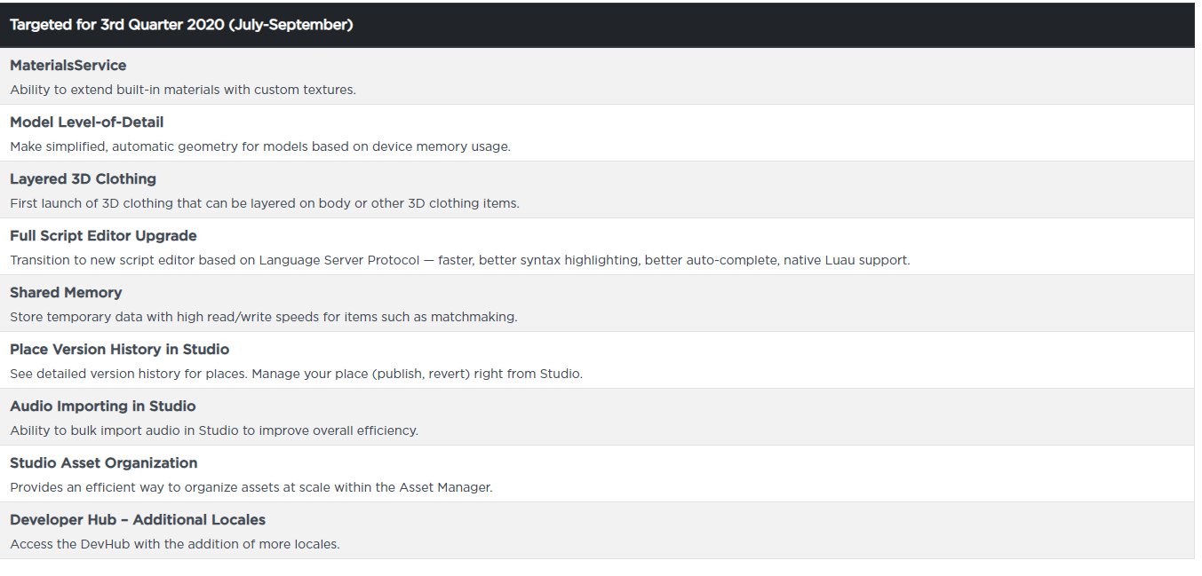Image resolution: width=1202 pixels, height=576 pixels.
Task: Click the 3D clothing first launch description
Action: [265, 203]
